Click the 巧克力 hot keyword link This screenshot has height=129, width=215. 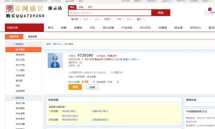(107, 19)
